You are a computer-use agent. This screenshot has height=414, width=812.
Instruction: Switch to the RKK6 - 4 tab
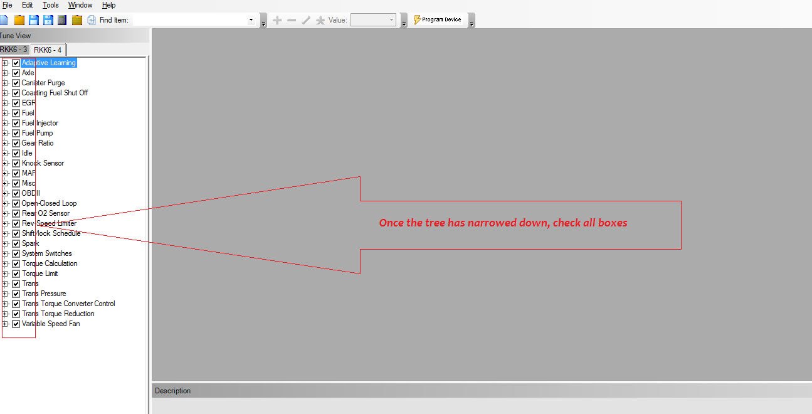click(48, 50)
